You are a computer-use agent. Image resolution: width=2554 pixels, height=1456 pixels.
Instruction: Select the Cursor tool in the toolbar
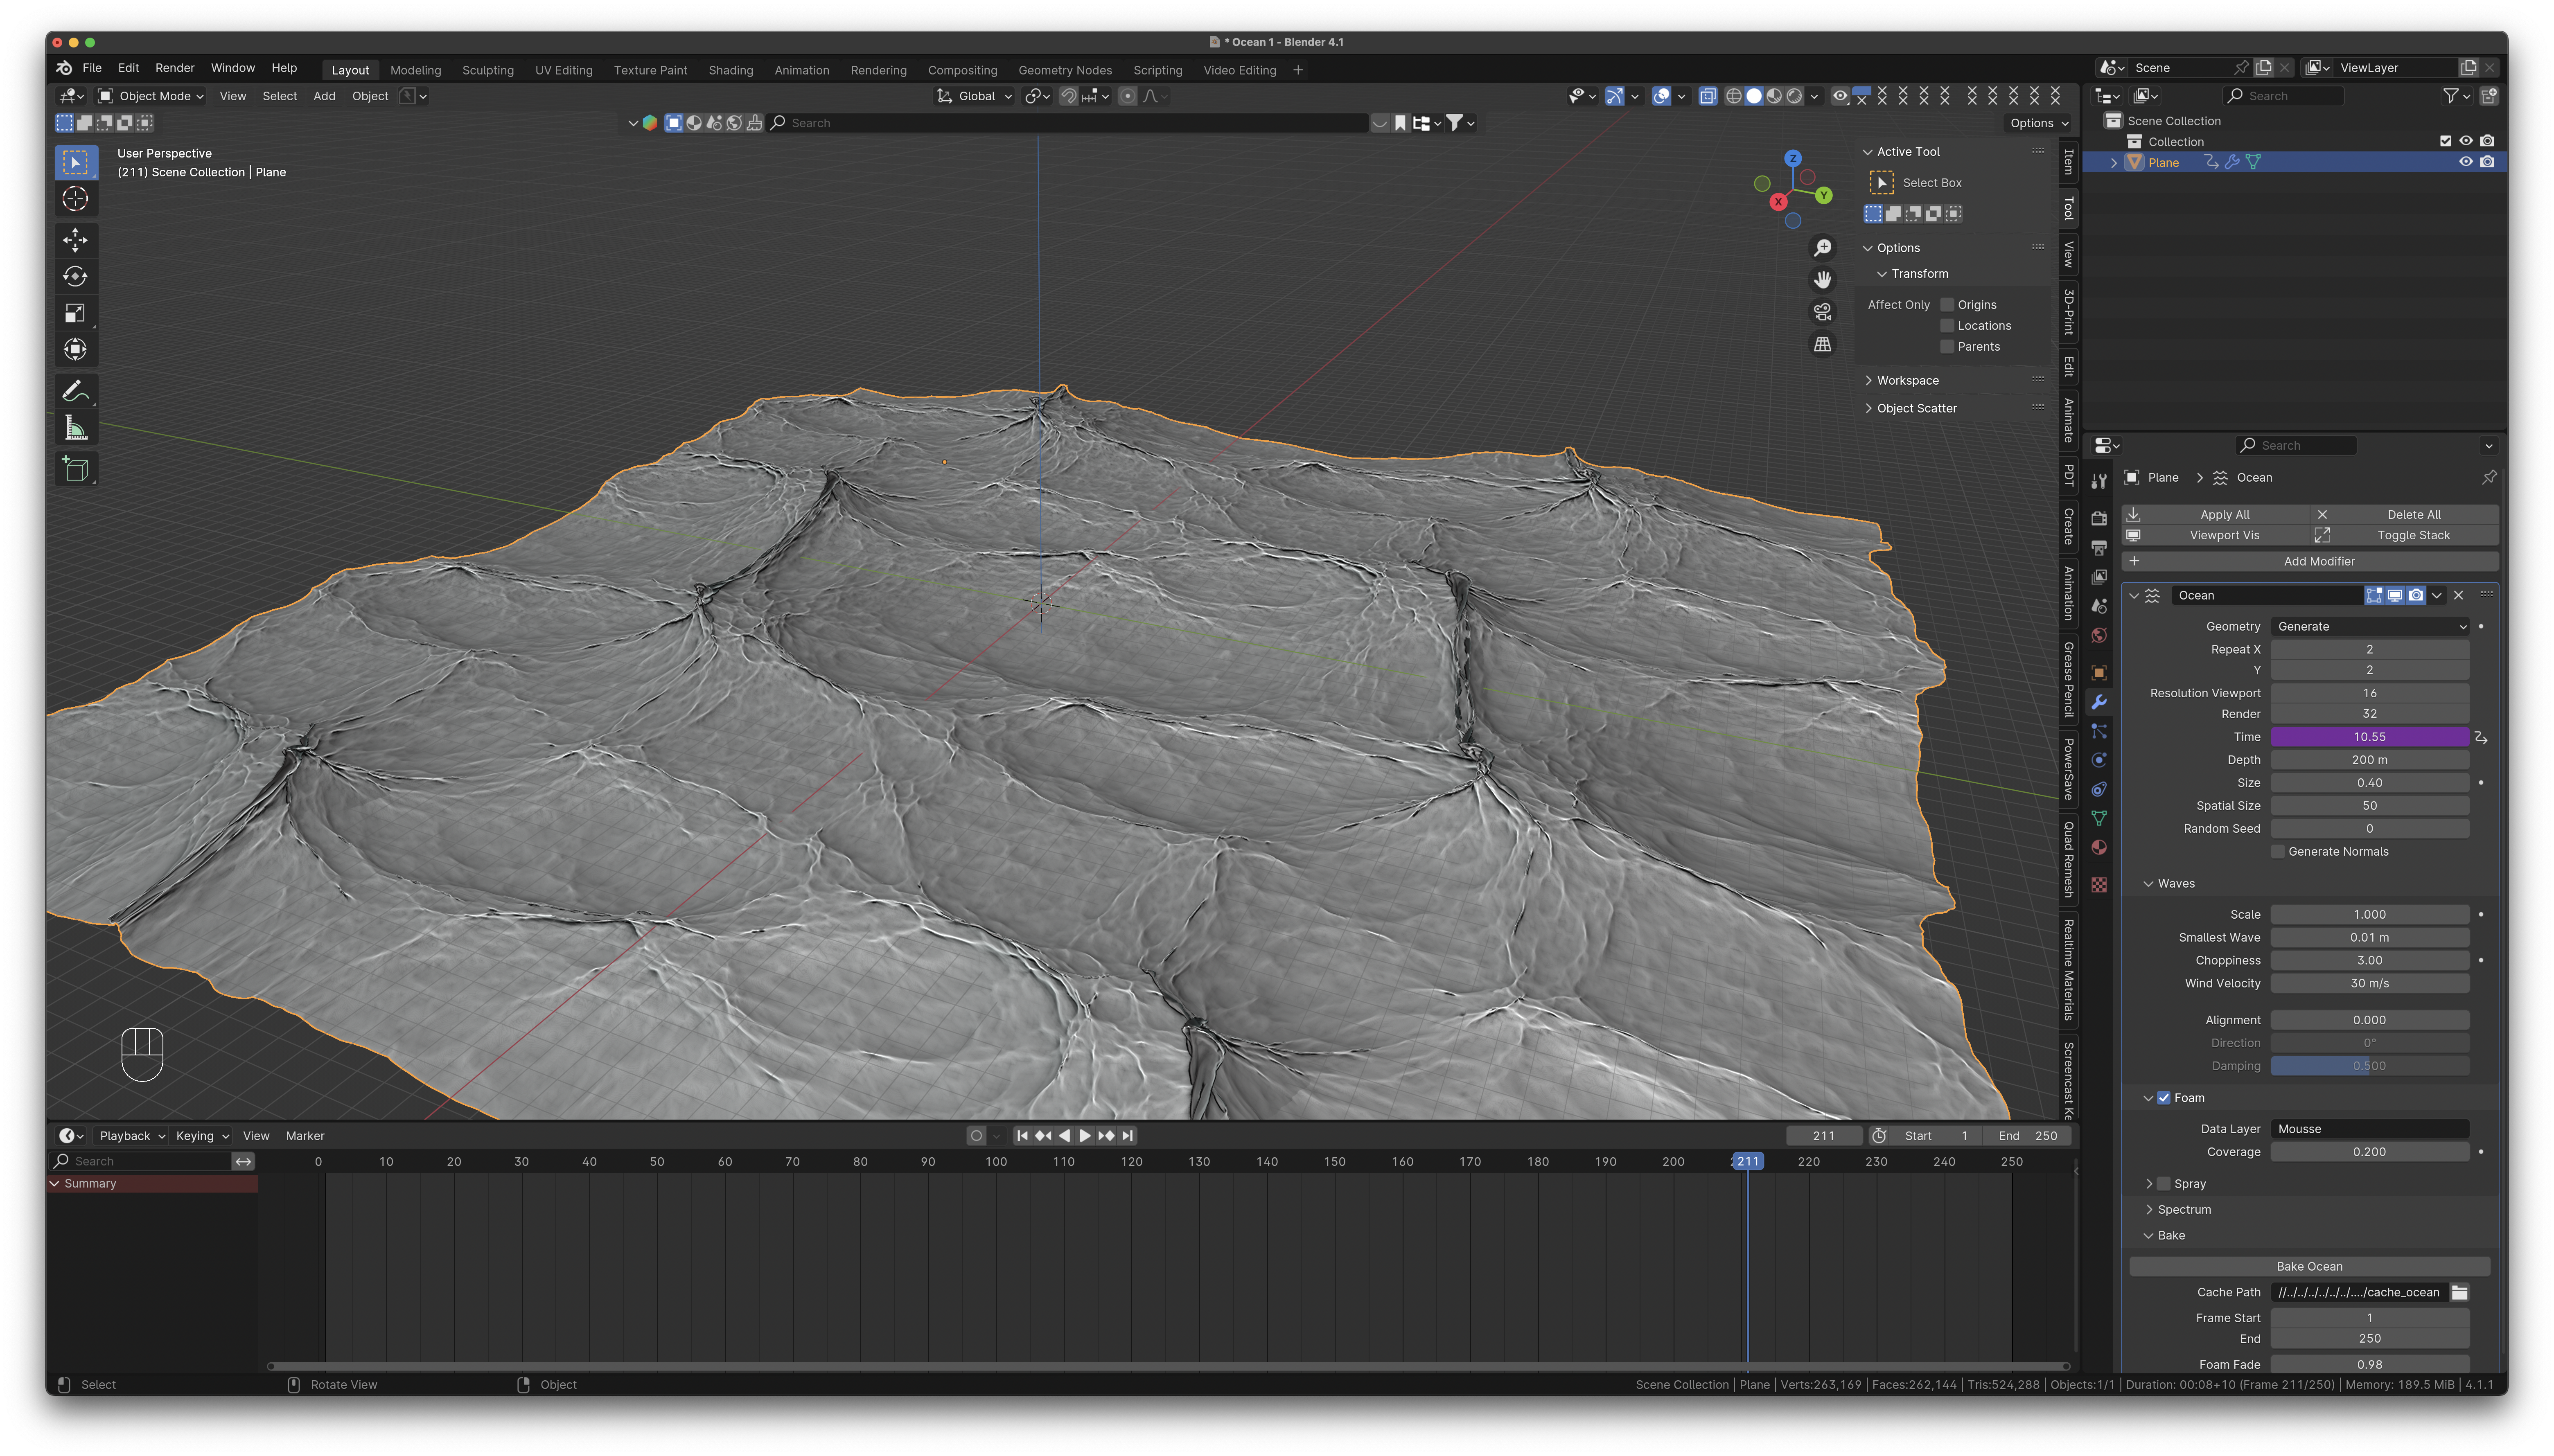[75, 199]
